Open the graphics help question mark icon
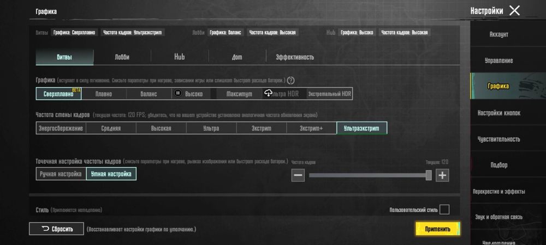Screen dimensions: 546x245 291,81
